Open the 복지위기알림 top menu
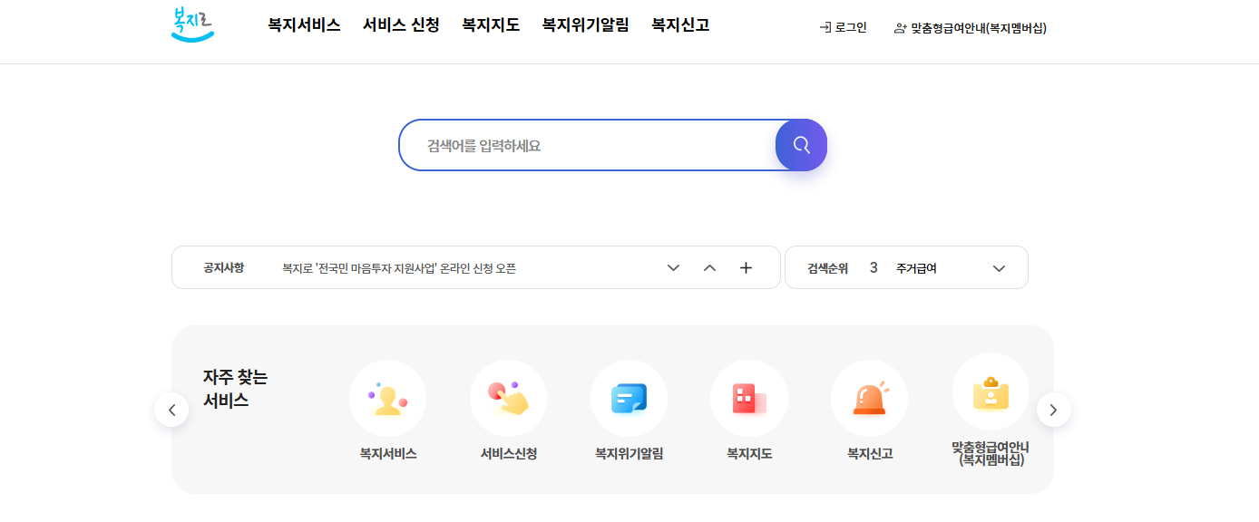Image resolution: width=1259 pixels, height=522 pixels. 585,25
